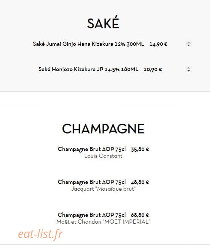The image size is (210, 249).
Task: Click the up arrow beside Saké Jumai Ginjo
Action: click(188, 42)
